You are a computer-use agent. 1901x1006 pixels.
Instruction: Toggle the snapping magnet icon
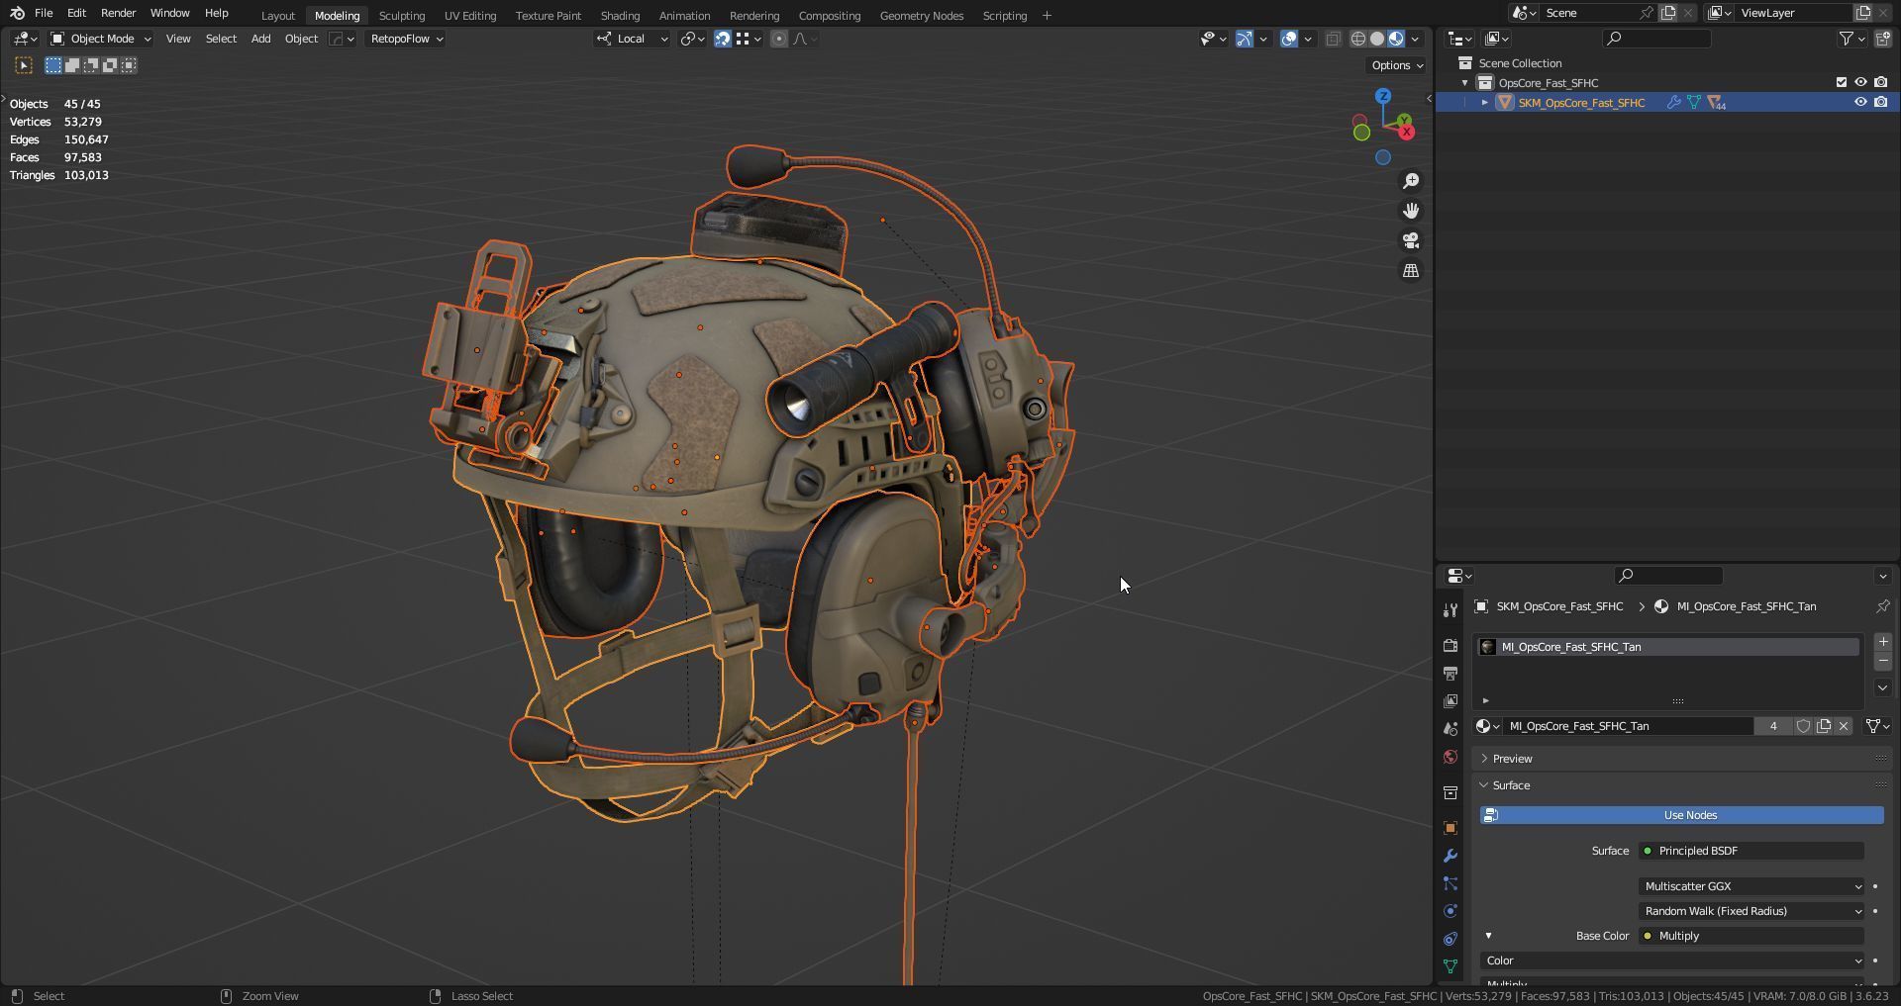pyautogui.click(x=723, y=39)
